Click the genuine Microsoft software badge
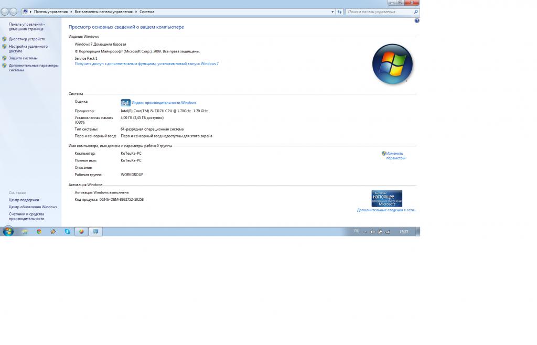 tap(386, 198)
